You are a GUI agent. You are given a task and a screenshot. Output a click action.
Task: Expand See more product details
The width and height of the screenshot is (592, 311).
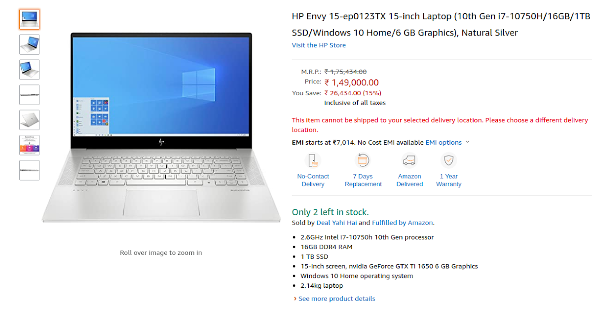[336, 299]
